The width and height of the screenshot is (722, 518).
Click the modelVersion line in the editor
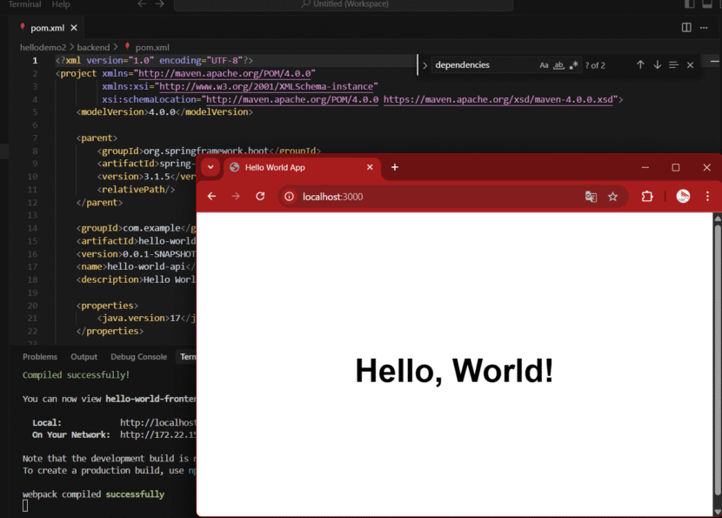click(x=164, y=112)
